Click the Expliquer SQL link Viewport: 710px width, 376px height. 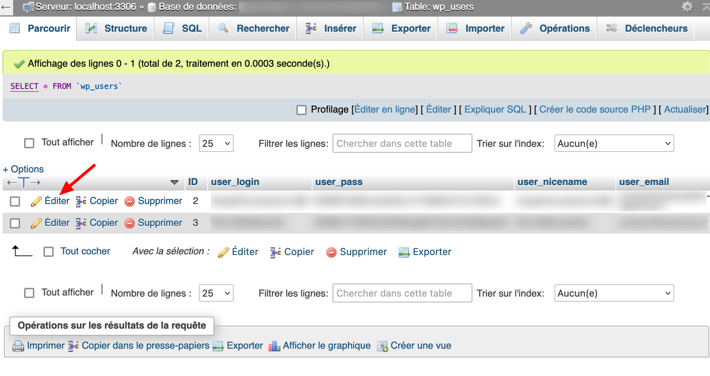pyautogui.click(x=495, y=109)
